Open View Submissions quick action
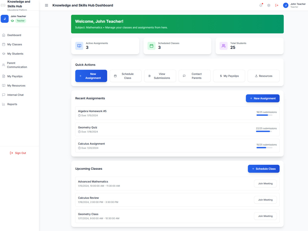Image resolution: width=308 pixels, height=231 pixels. point(160,76)
